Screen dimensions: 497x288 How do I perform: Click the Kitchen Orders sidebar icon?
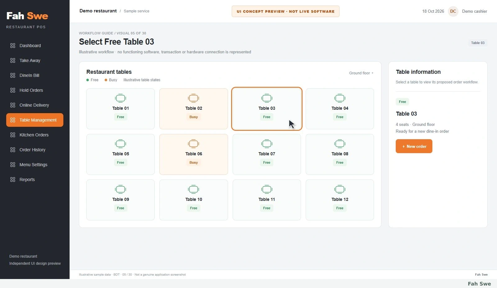pos(13,135)
